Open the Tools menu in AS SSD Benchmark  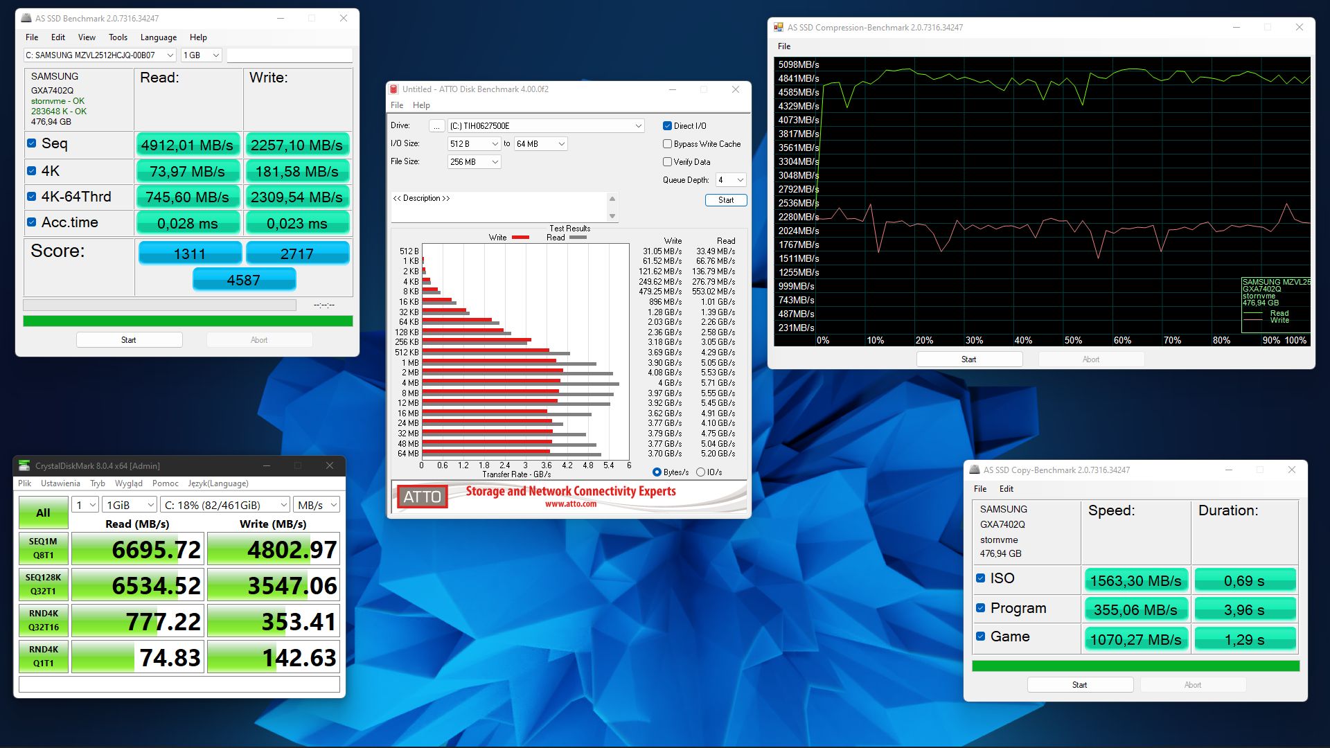(x=118, y=37)
